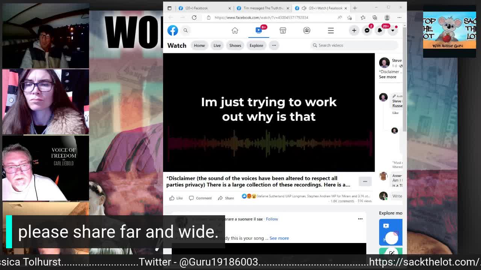Screen dimensions: 481x270
Task: Share the video
Action: [226, 198]
